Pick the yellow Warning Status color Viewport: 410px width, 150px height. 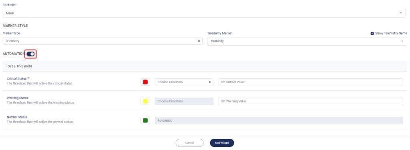145,101
